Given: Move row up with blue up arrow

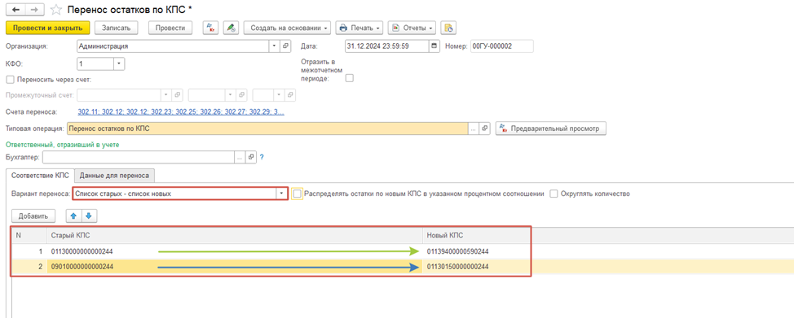Looking at the screenshot, I should (73, 216).
